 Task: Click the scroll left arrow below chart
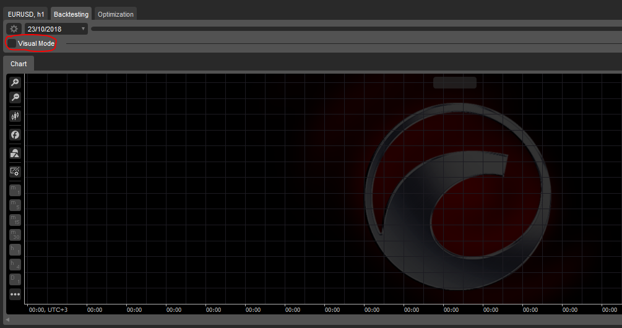(x=7, y=320)
